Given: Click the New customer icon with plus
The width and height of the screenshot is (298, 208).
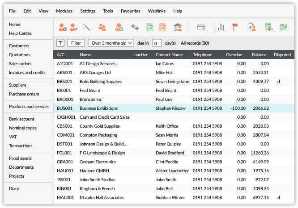Looking at the screenshot, I should click(63, 28).
